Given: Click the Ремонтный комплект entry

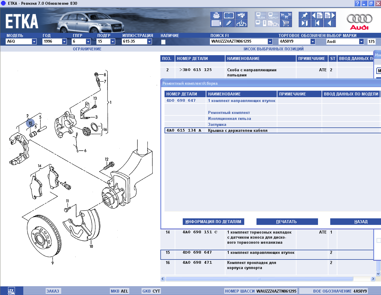Looking at the screenshot, I should pos(229,112).
